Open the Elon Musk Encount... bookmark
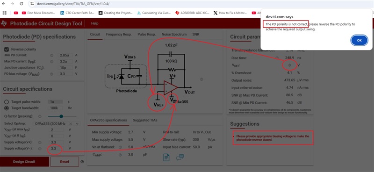This screenshot has width=374, height=172. point(38,13)
